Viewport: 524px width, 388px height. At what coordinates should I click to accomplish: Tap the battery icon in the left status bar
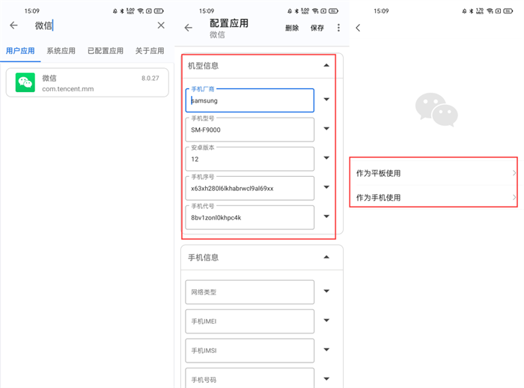point(159,11)
